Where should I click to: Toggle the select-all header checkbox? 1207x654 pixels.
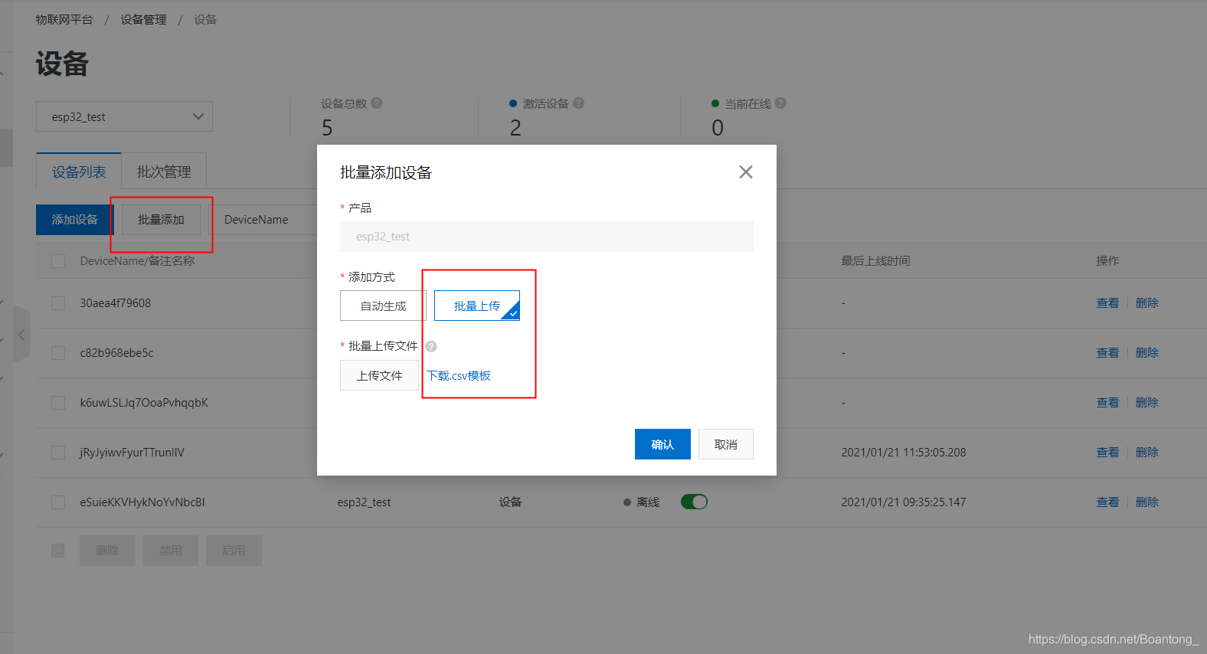[58, 261]
